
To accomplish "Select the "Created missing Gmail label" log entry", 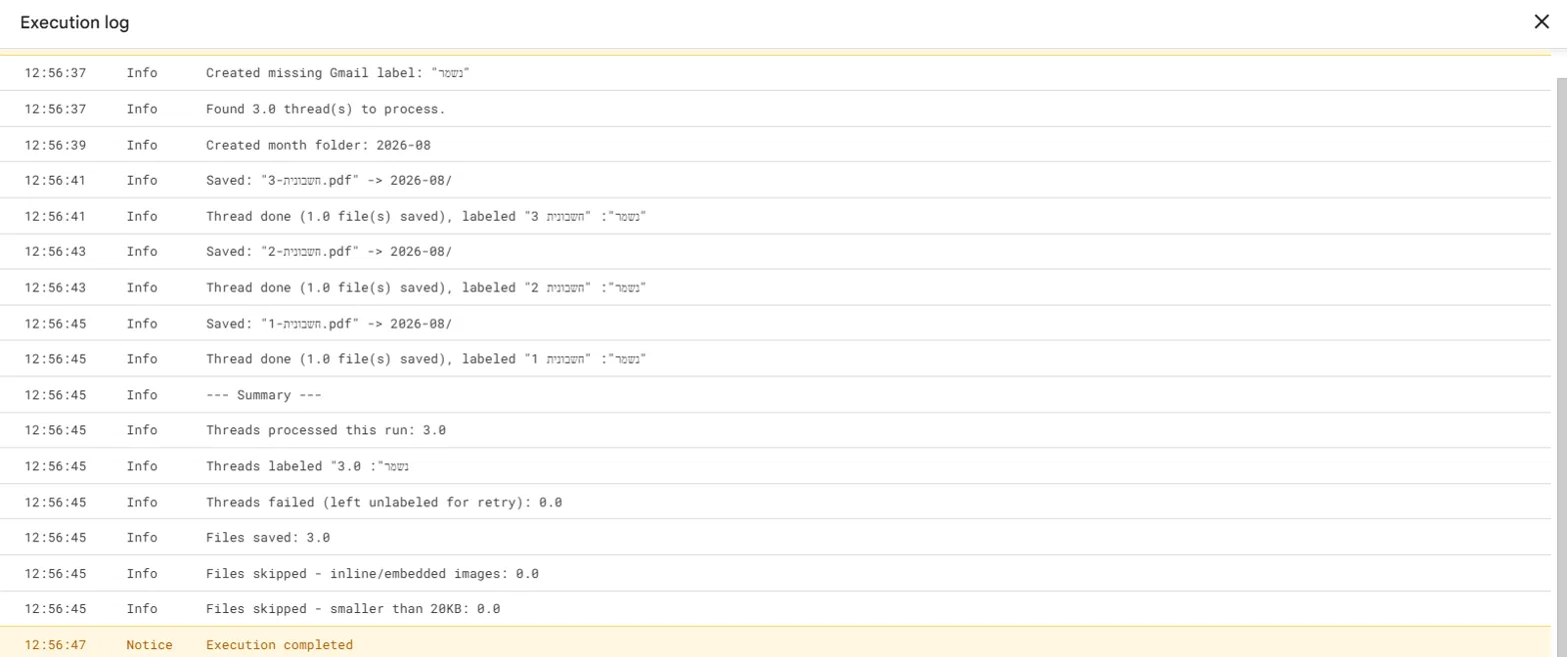I will (x=776, y=73).
